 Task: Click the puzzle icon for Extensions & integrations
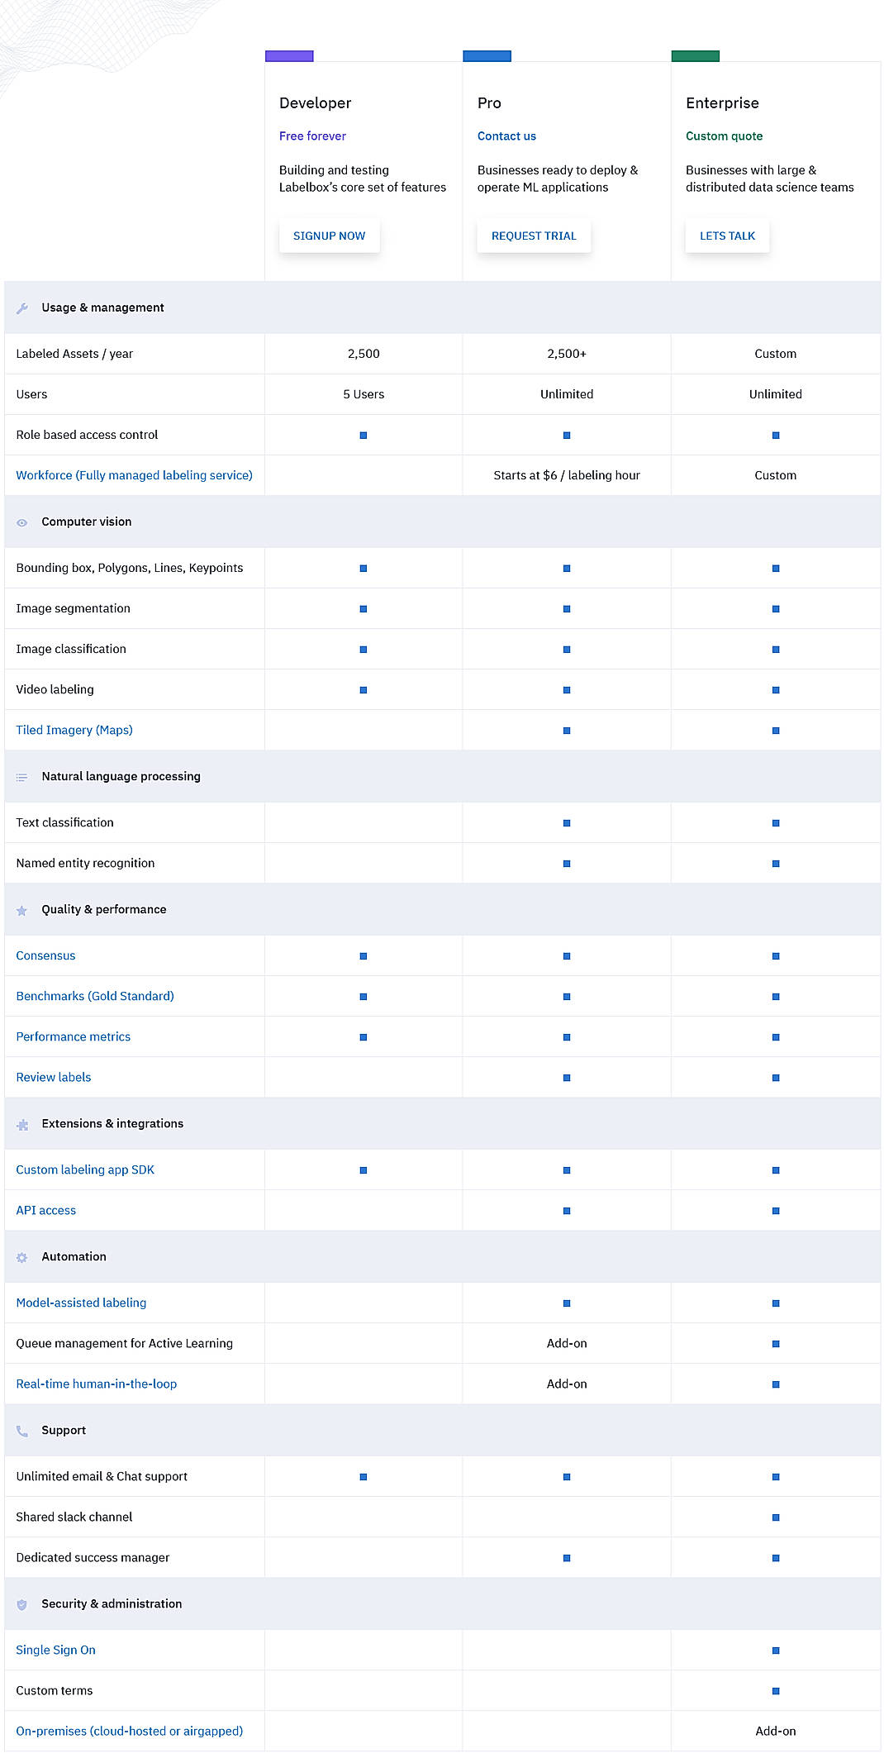(22, 1124)
